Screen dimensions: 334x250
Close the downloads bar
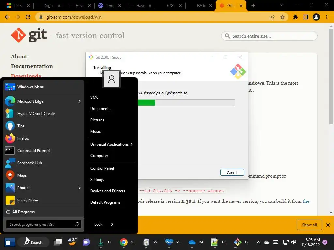tap(328, 225)
